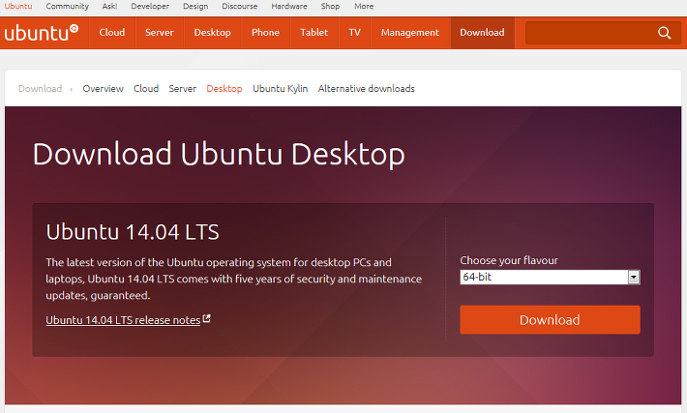Screen dimensions: 687x413
Task: Open Shop in the top bar
Action: pos(330,7)
